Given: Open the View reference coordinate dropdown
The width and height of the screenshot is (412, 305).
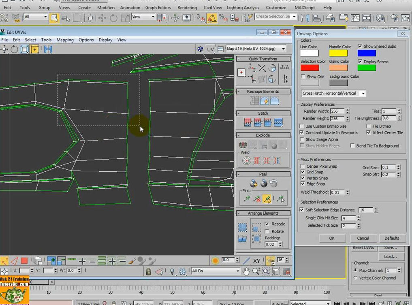Looking at the screenshot, I should (143, 17).
